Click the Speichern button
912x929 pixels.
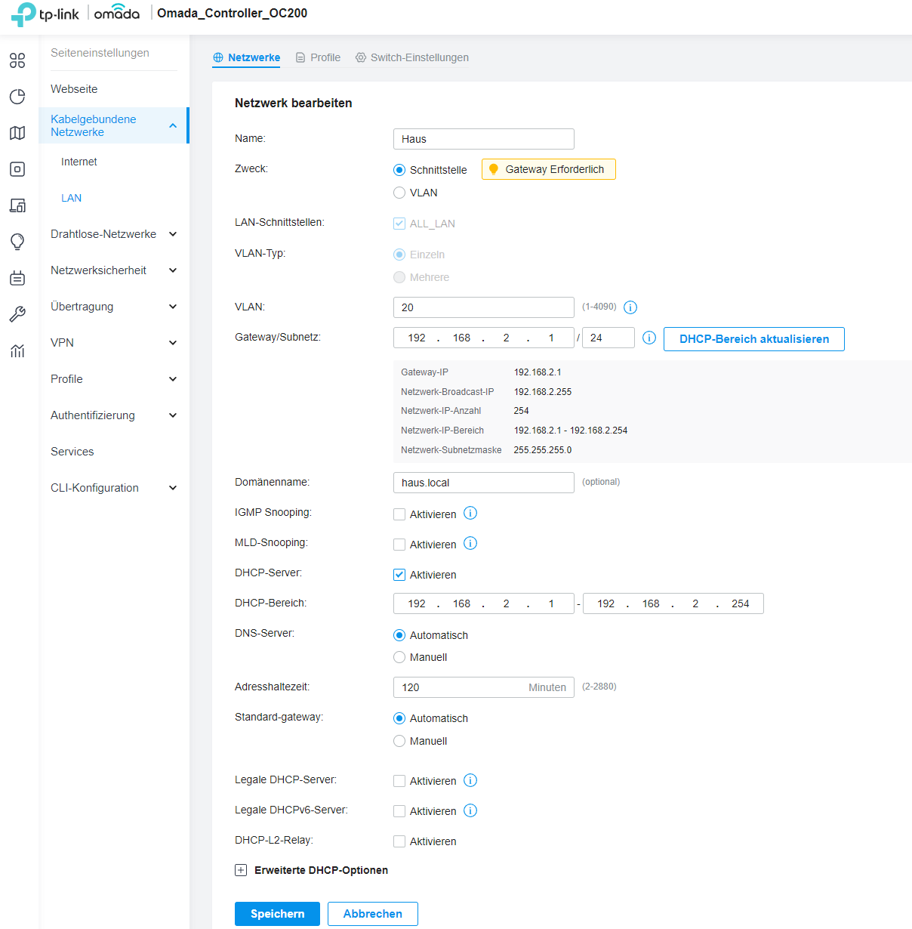(x=277, y=914)
